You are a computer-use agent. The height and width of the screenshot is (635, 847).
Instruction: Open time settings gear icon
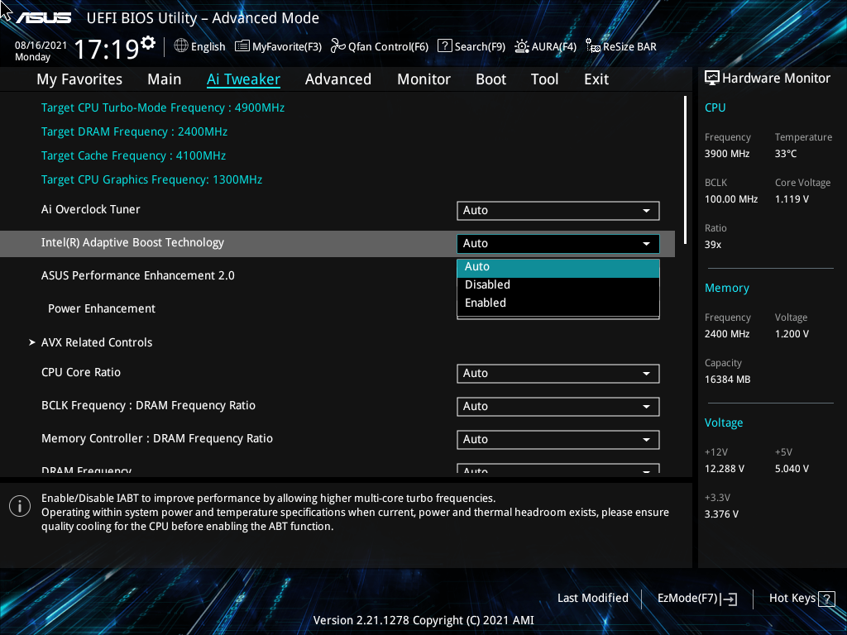click(148, 43)
